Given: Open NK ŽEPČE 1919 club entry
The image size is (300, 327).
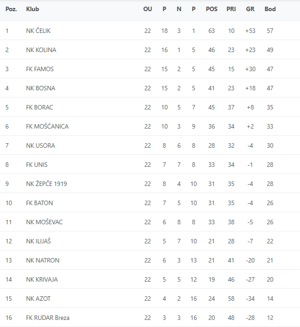Looking at the screenshot, I should tap(47, 184).
